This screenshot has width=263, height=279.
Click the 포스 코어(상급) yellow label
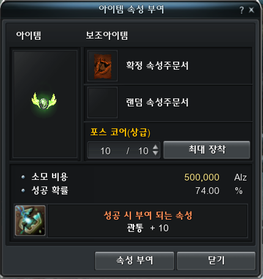[x=120, y=132]
